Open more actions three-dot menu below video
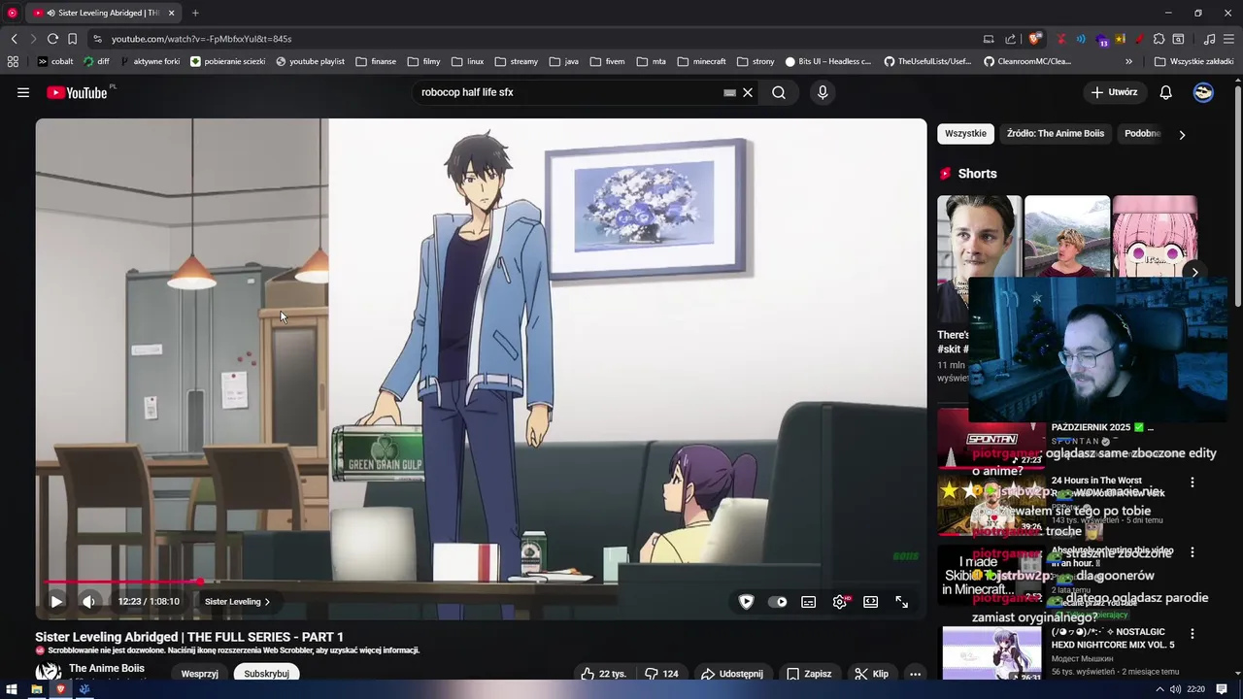The image size is (1243, 699). [915, 674]
